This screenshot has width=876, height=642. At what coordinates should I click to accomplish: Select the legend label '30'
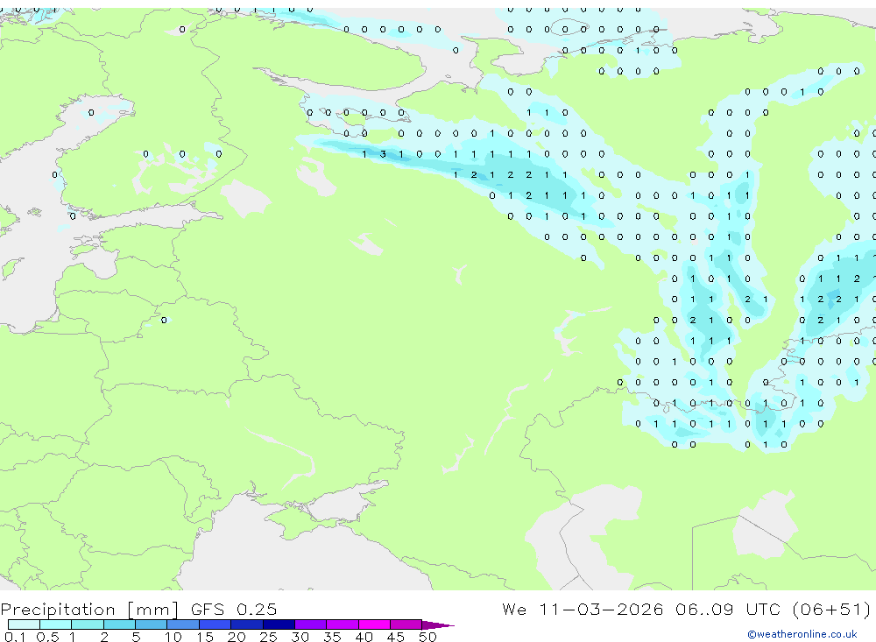tap(300, 637)
